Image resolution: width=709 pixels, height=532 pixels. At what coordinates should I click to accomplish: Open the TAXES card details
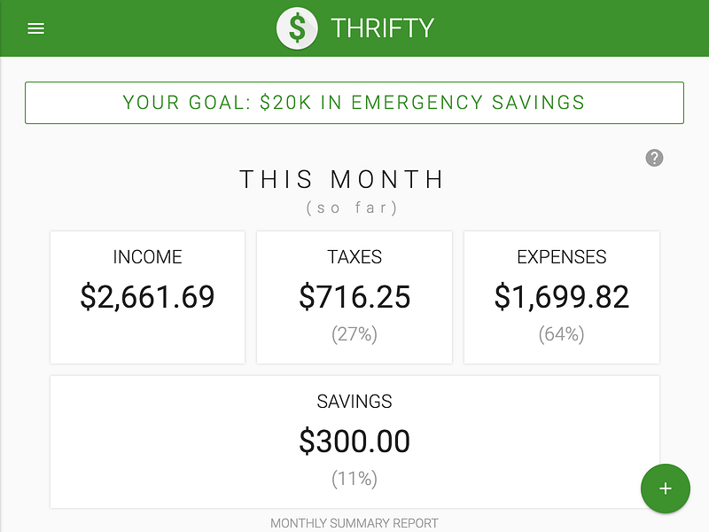pos(354,296)
